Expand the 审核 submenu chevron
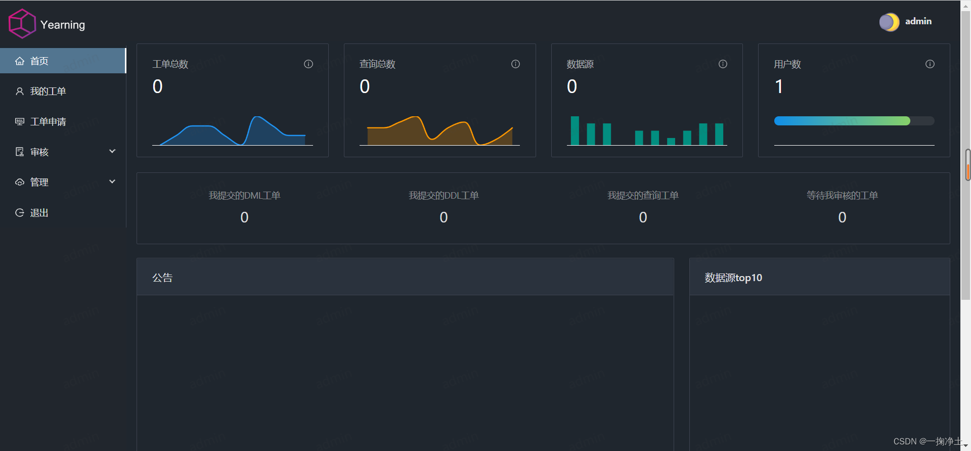This screenshot has height=451, width=971. click(112, 151)
